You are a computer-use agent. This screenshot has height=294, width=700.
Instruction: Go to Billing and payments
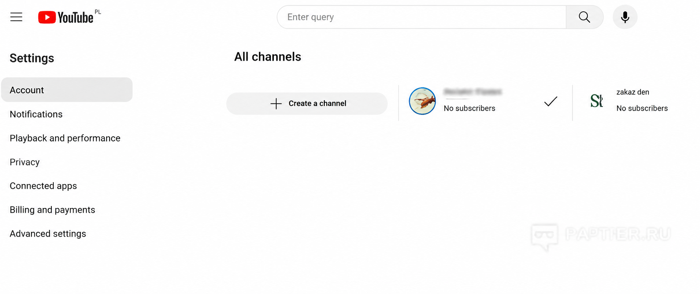(x=53, y=210)
